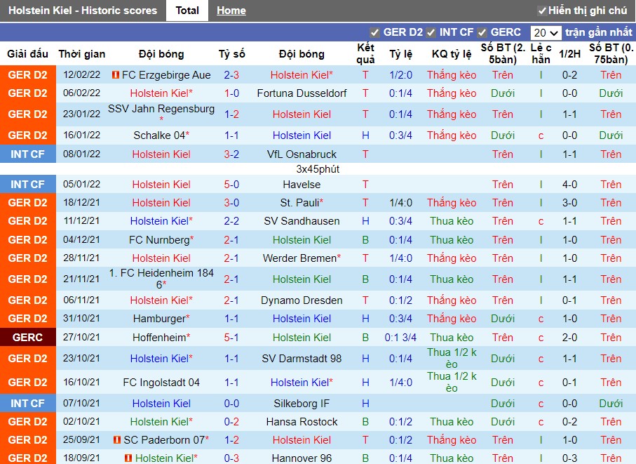Click the Thời gian column header
The image size is (636, 464).
[x=82, y=54]
